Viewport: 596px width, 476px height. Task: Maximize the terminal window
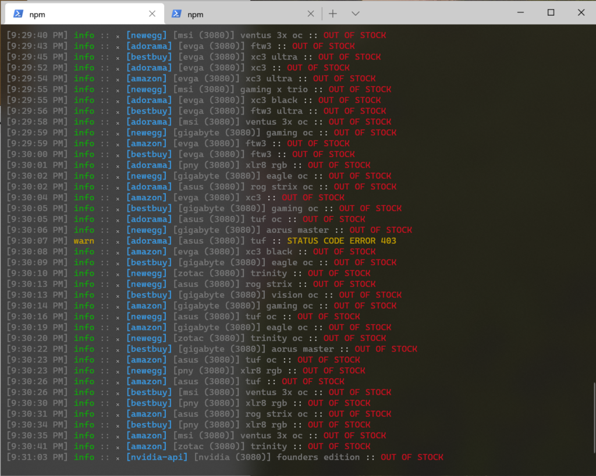(551, 12)
